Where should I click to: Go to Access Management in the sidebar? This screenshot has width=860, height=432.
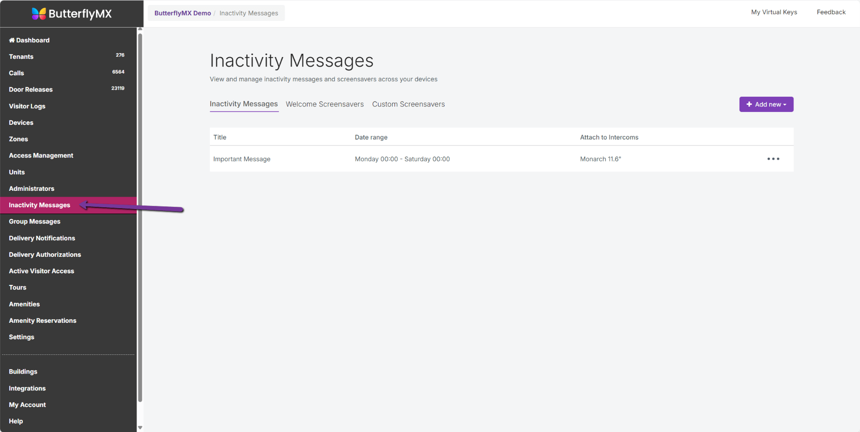41,155
